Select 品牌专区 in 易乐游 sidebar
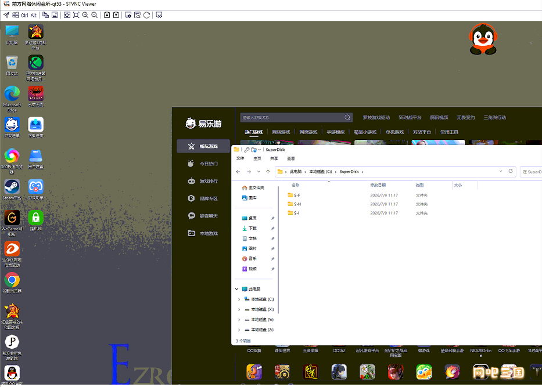 click(203, 198)
